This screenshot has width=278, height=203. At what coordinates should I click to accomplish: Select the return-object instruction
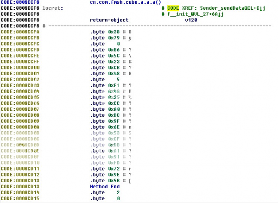tap(109, 20)
